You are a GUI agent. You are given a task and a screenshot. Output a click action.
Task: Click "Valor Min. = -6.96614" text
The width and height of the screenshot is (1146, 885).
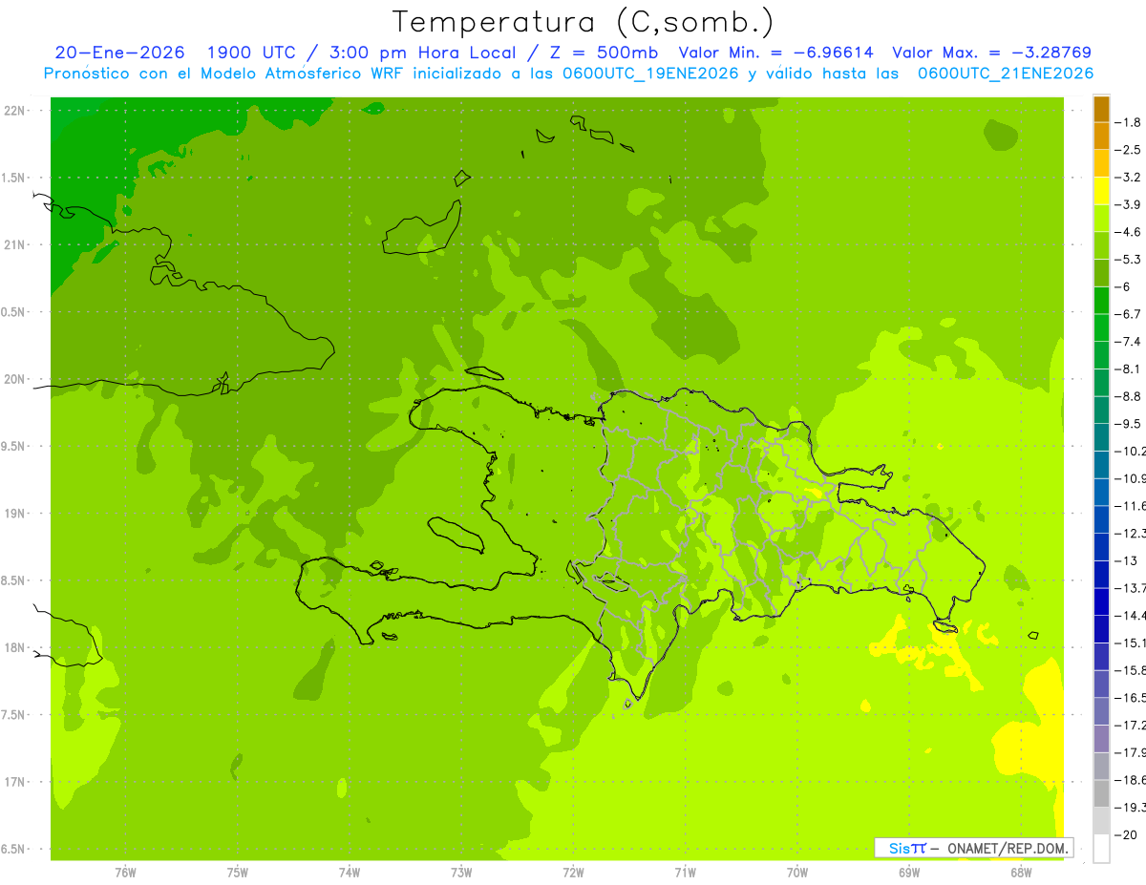coord(775,53)
